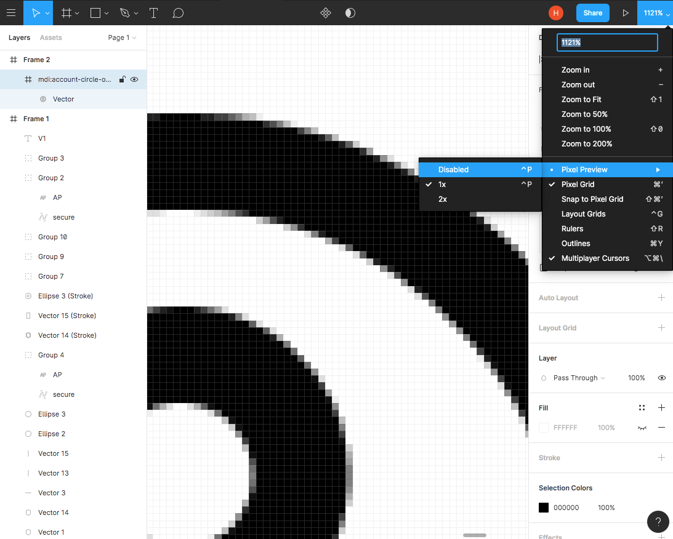Select the Pen tool
The width and height of the screenshot is (673, 539).
click(x=125, y=12)
